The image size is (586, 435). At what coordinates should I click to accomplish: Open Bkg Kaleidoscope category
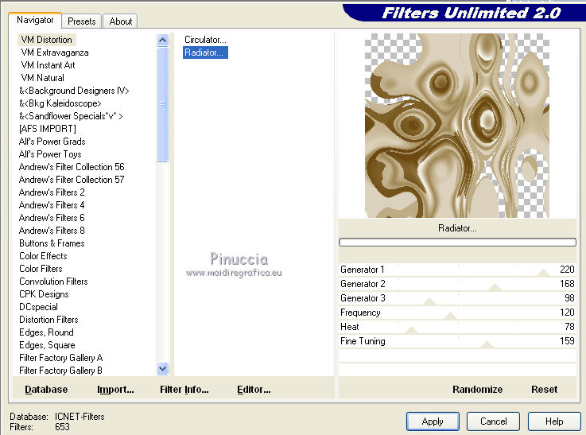pos(60,103)
